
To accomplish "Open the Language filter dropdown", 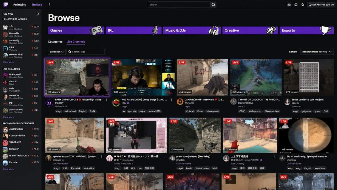I will pos(57,52).
